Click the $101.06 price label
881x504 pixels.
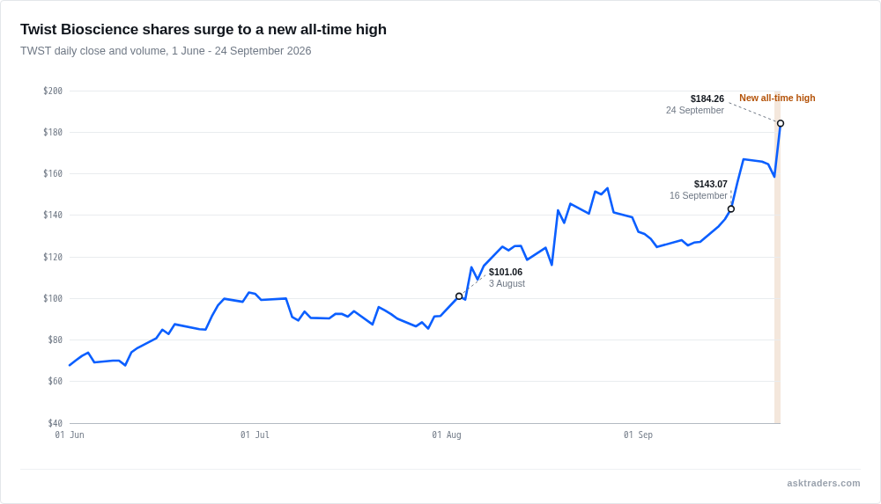tap(506, 272)
